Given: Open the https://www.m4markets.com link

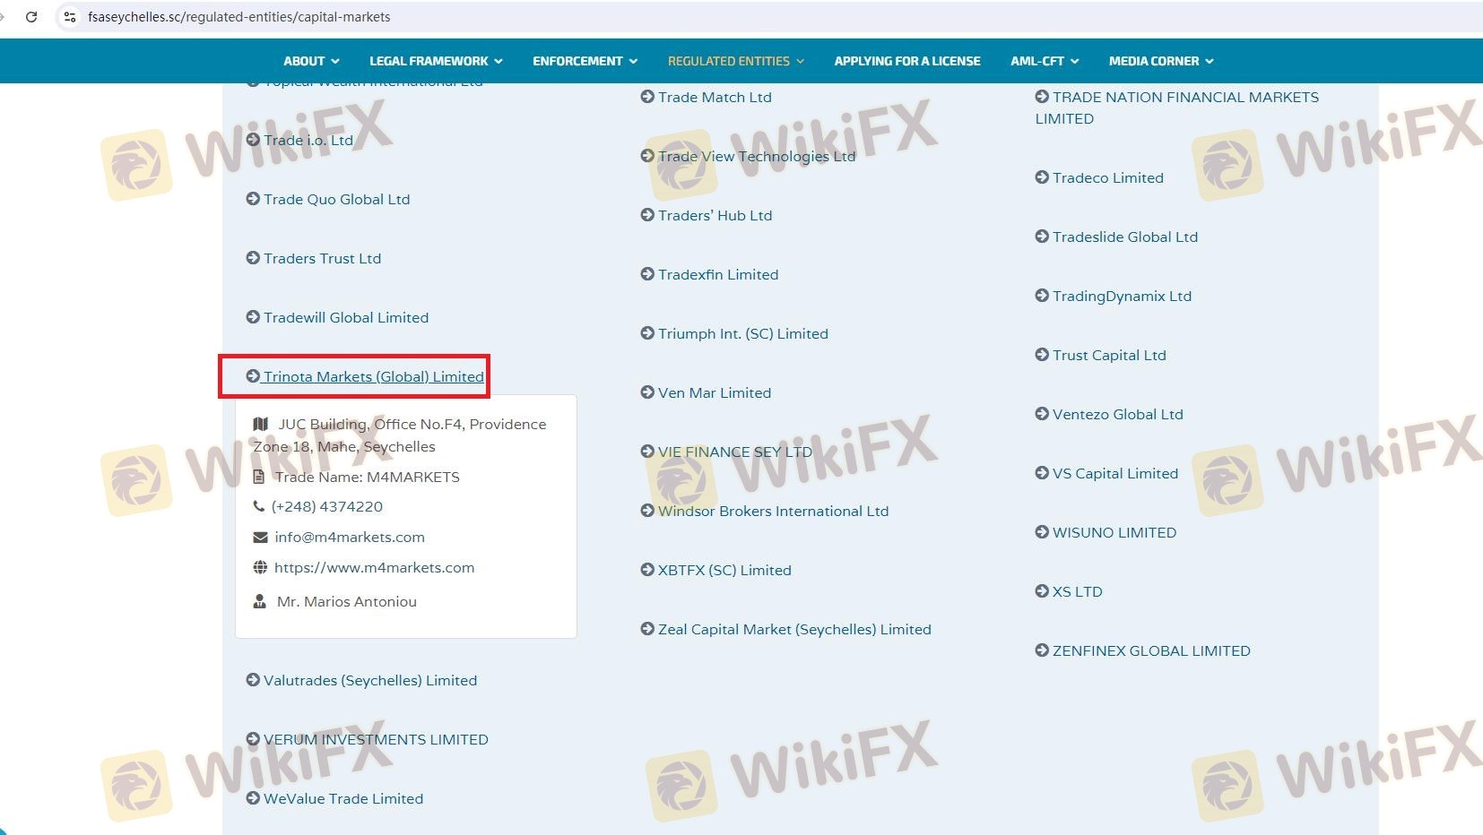Looking at the screenshot, I should [374, 567].
